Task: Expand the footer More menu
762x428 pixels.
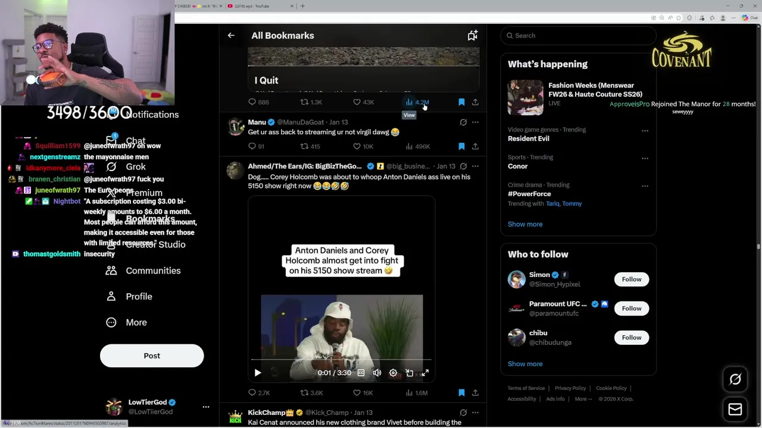Action: click(x=583, y=399)
